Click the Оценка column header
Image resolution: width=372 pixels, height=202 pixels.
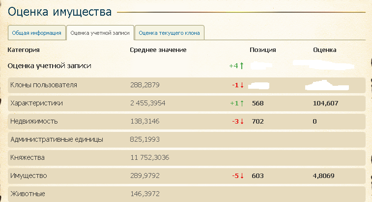pyautogui.click(x=324, y=50)
